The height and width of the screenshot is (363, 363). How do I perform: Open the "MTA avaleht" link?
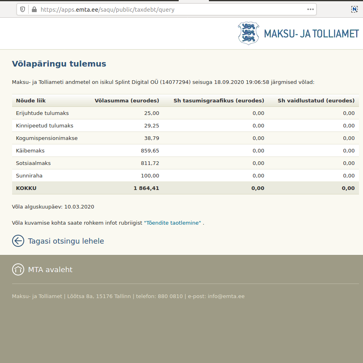coord(50,270)
